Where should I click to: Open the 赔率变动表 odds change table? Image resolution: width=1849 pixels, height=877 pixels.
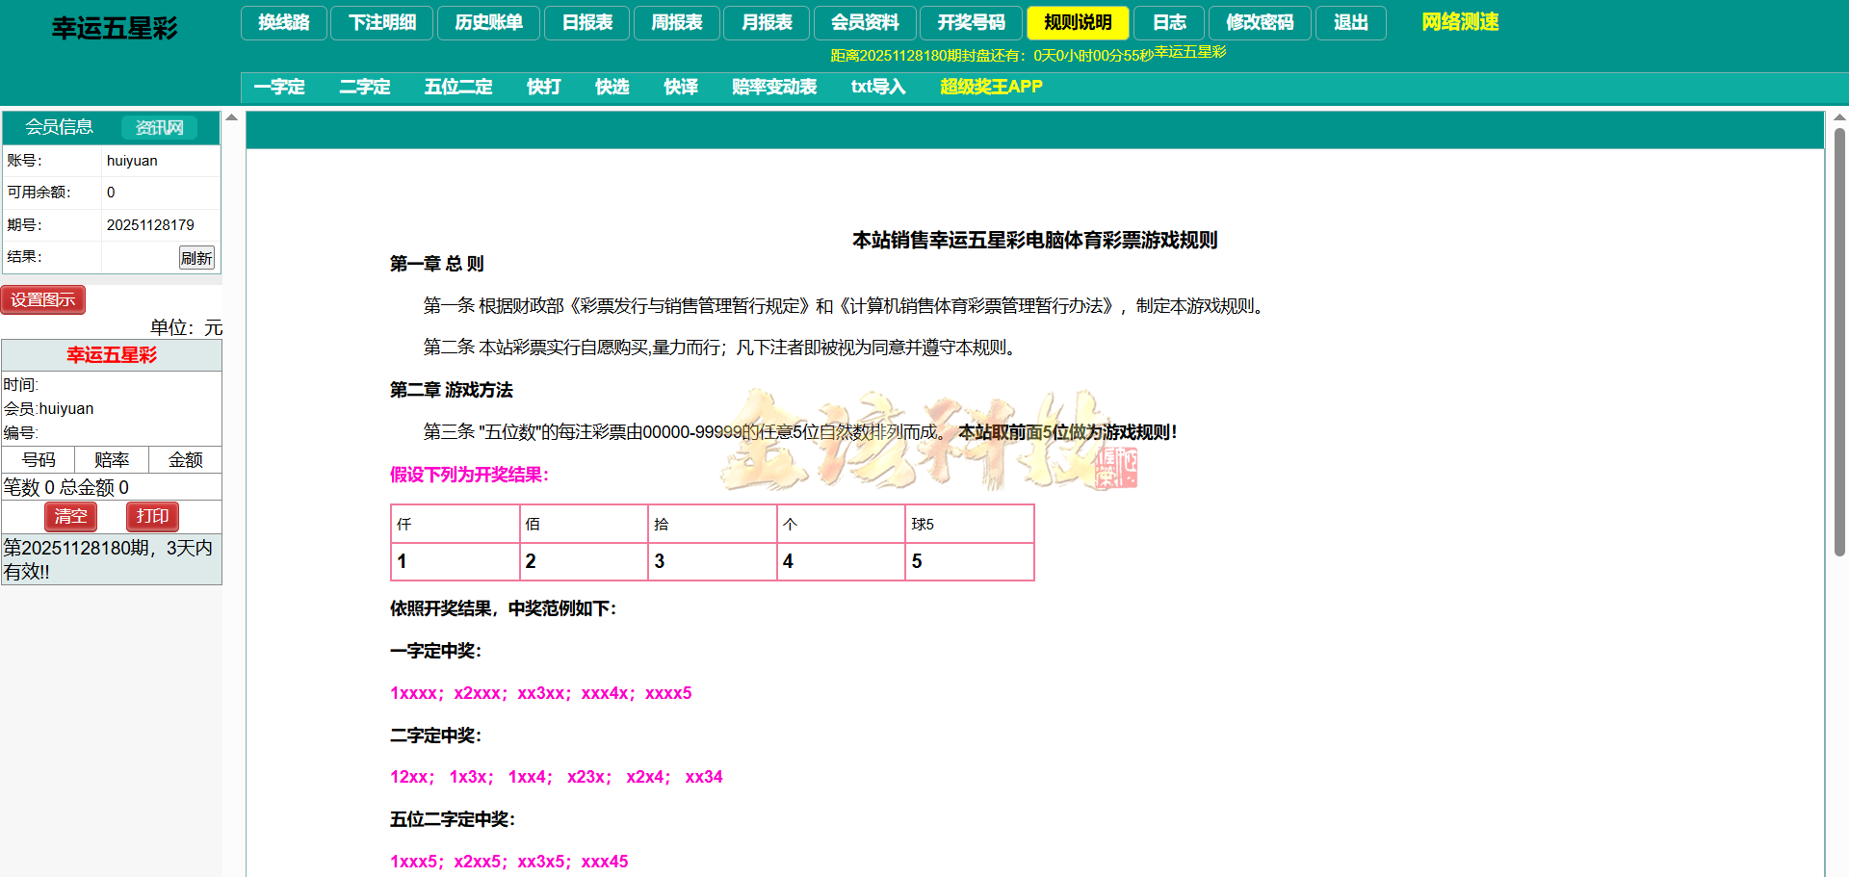click(x=774, y=87)
